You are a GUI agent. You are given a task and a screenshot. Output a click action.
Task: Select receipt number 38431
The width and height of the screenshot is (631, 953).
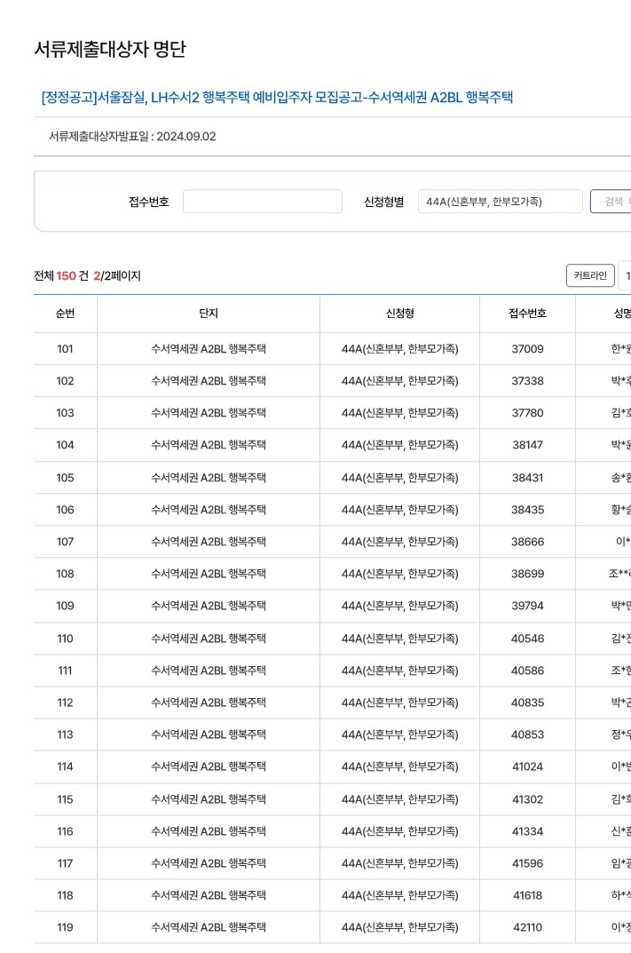click(527, 478)
